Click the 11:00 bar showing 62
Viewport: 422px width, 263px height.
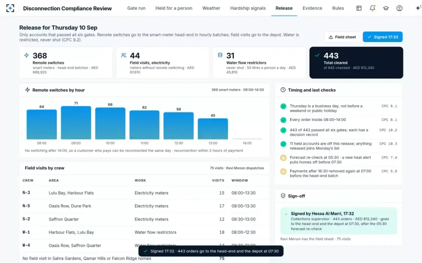pyautogui.click(x=145, y=125)
